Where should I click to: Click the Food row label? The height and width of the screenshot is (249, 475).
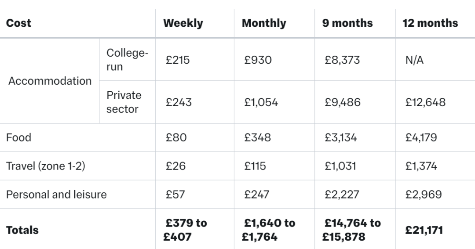click(19, 137)
